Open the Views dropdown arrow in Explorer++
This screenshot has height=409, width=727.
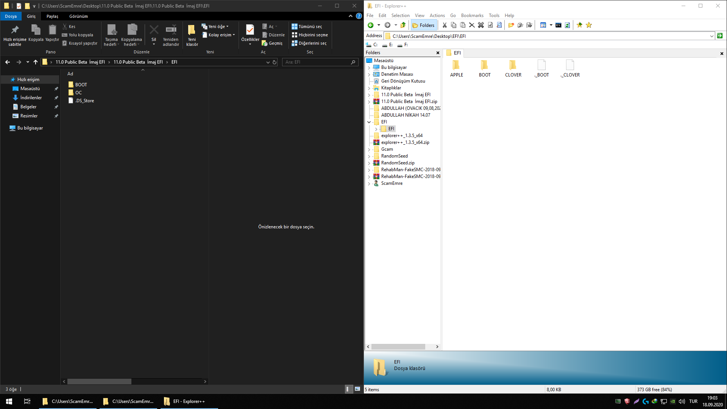click(x=551, y=25)
